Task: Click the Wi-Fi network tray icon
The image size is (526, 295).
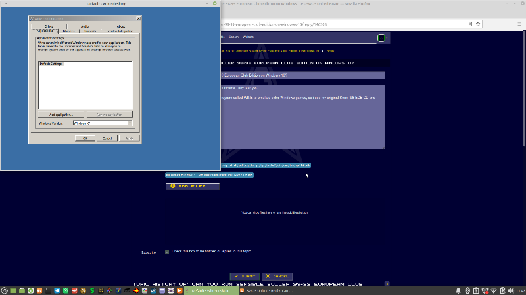Action: click(493, 290)
